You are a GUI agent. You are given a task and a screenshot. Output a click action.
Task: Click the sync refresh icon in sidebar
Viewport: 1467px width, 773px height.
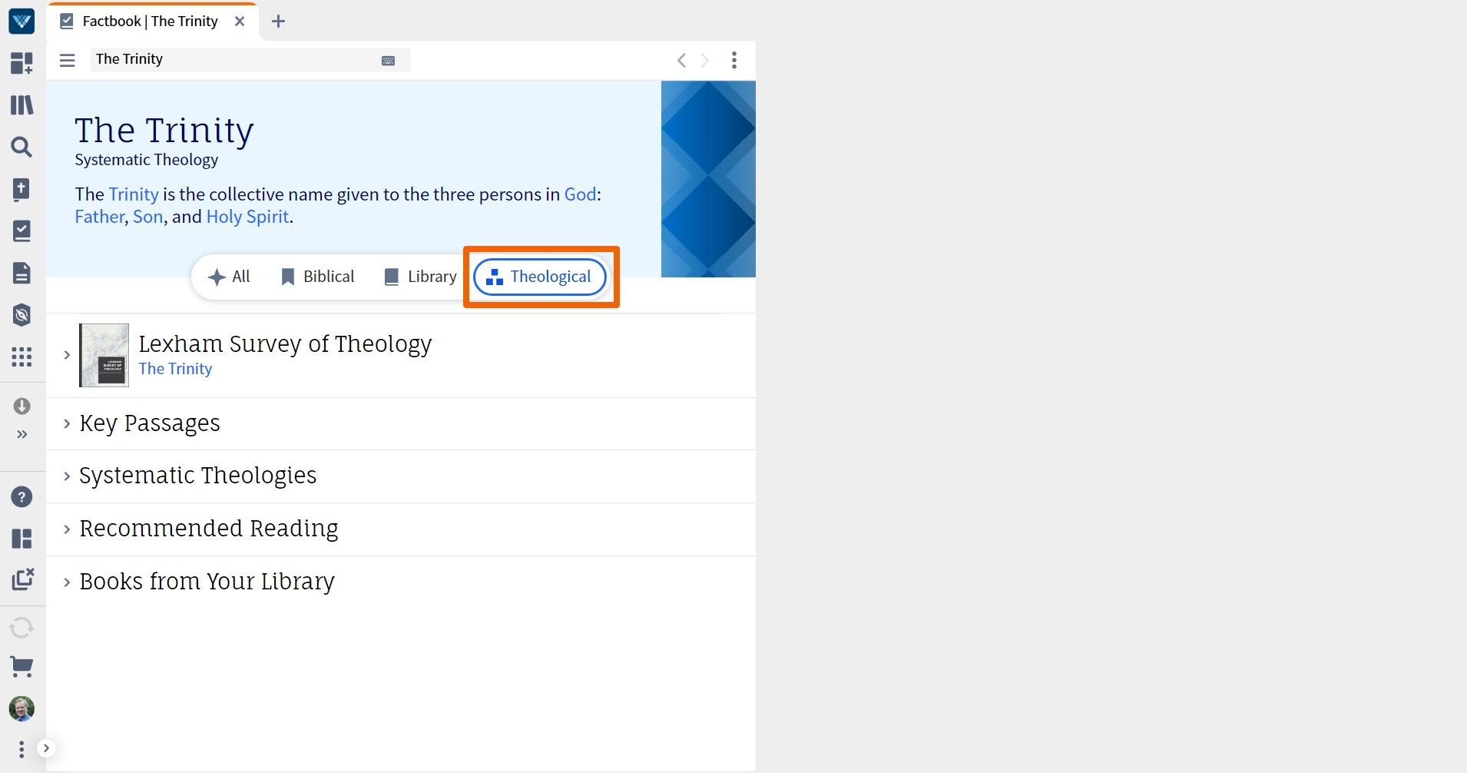pos(22,628)
